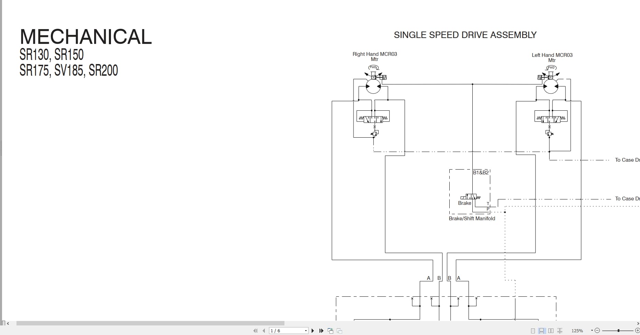Go to the previous page
The width and height of the screenshot is (640, 335).
263,331
